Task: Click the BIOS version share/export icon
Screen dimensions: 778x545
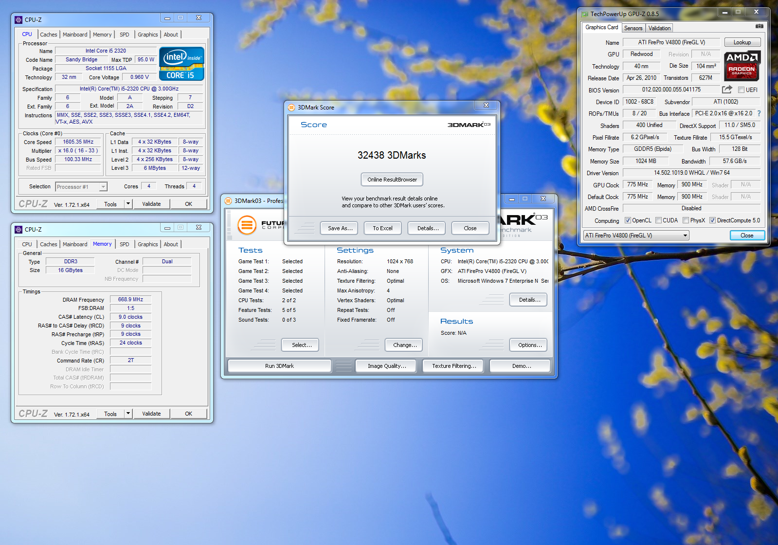Action: coord(727,90)
